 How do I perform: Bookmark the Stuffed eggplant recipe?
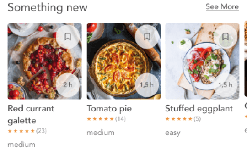(226, 37)
